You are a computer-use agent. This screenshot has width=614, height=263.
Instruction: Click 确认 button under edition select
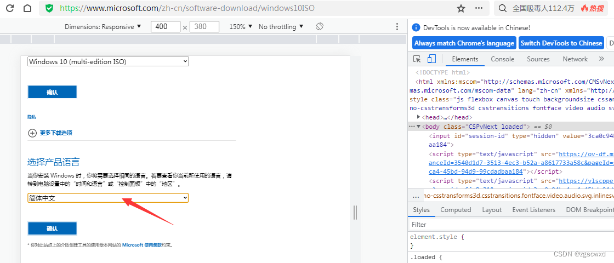pos(52,93)
